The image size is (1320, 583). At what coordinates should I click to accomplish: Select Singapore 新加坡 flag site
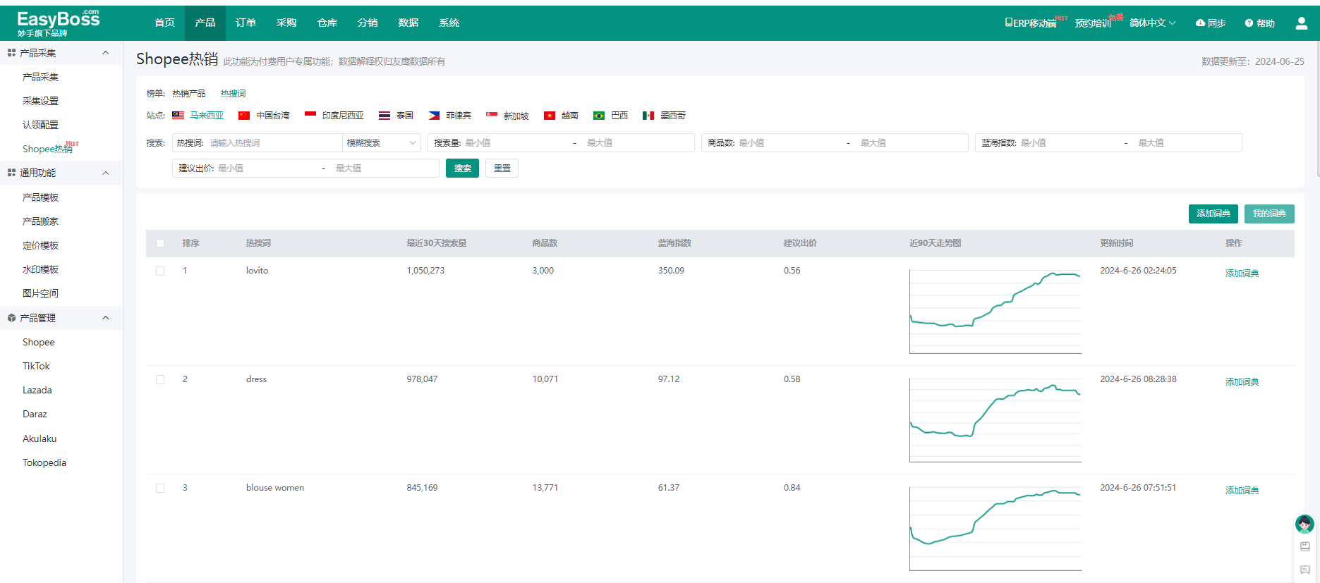507,116
